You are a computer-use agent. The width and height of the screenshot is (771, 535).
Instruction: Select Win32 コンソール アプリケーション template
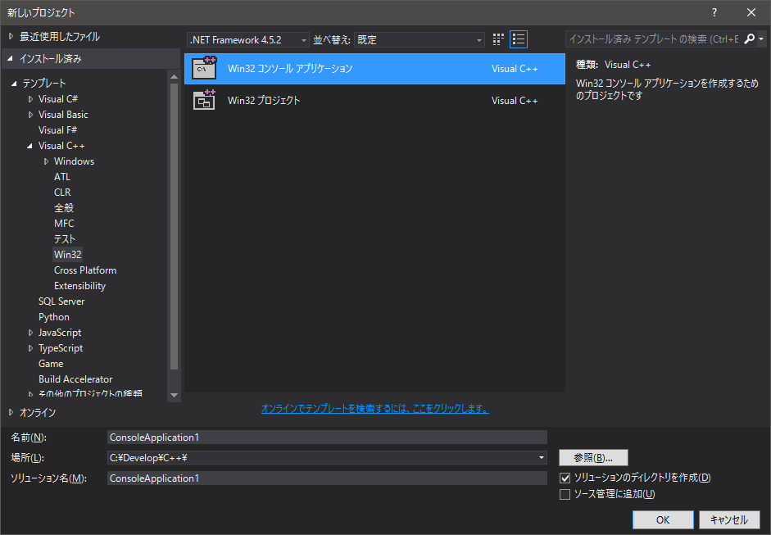point(374,68)
